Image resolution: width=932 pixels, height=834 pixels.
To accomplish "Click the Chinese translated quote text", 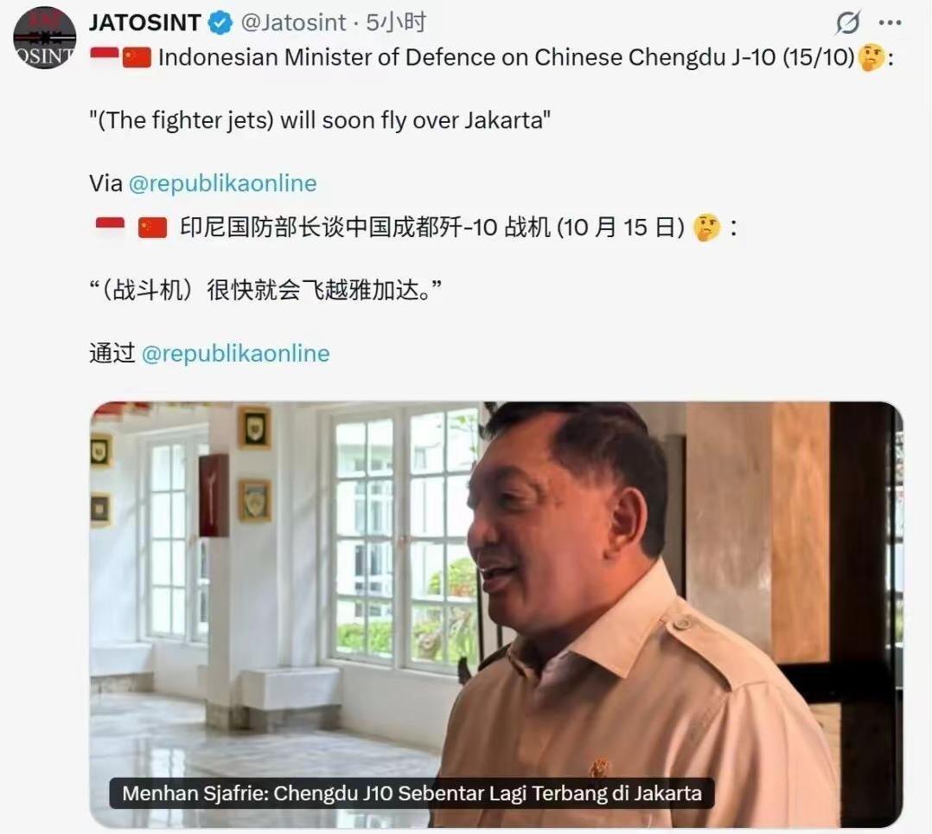I will point(265,291).
